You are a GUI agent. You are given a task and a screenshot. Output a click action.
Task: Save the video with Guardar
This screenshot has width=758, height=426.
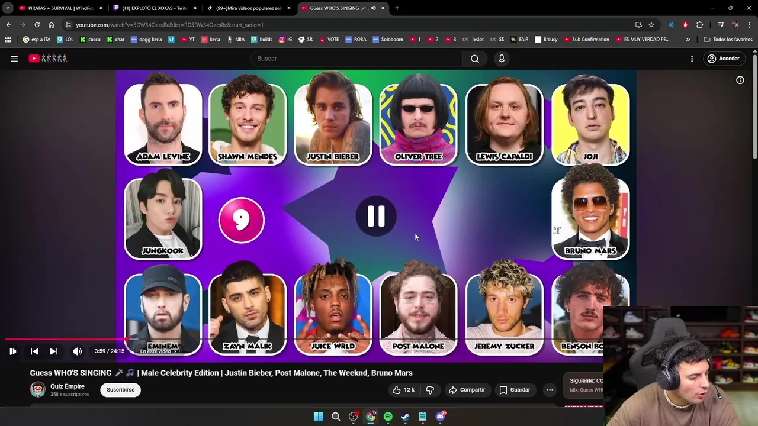[x=515, y=390]
